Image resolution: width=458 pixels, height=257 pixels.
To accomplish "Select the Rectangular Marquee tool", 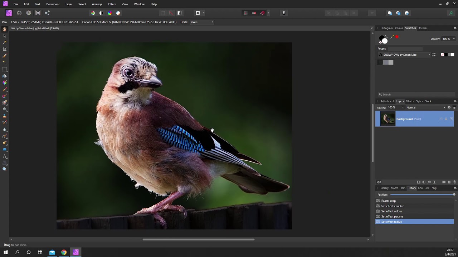I will [x=4, y=69].
